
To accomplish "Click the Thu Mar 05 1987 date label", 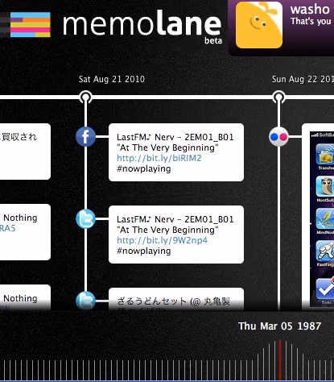I will (280, 326).
